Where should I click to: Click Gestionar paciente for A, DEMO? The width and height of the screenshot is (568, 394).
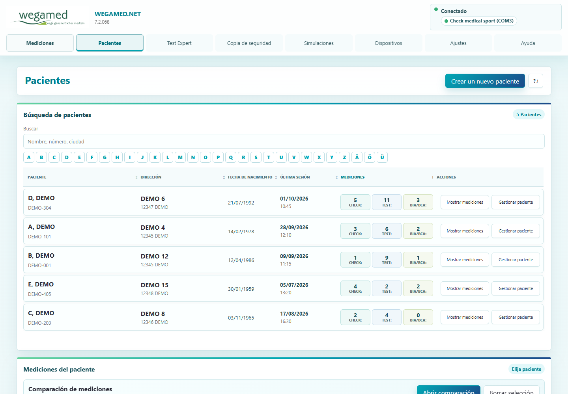point(516,231)
